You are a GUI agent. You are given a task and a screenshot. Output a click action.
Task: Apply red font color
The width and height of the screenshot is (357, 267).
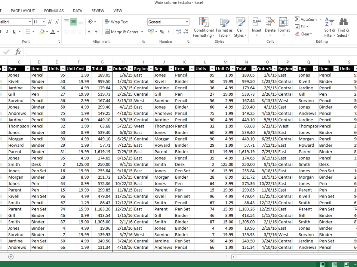point(53,32)
